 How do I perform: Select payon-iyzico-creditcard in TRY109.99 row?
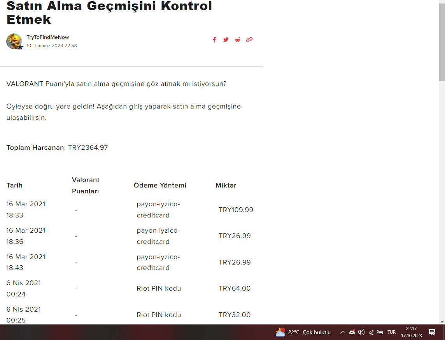(158, 209)
